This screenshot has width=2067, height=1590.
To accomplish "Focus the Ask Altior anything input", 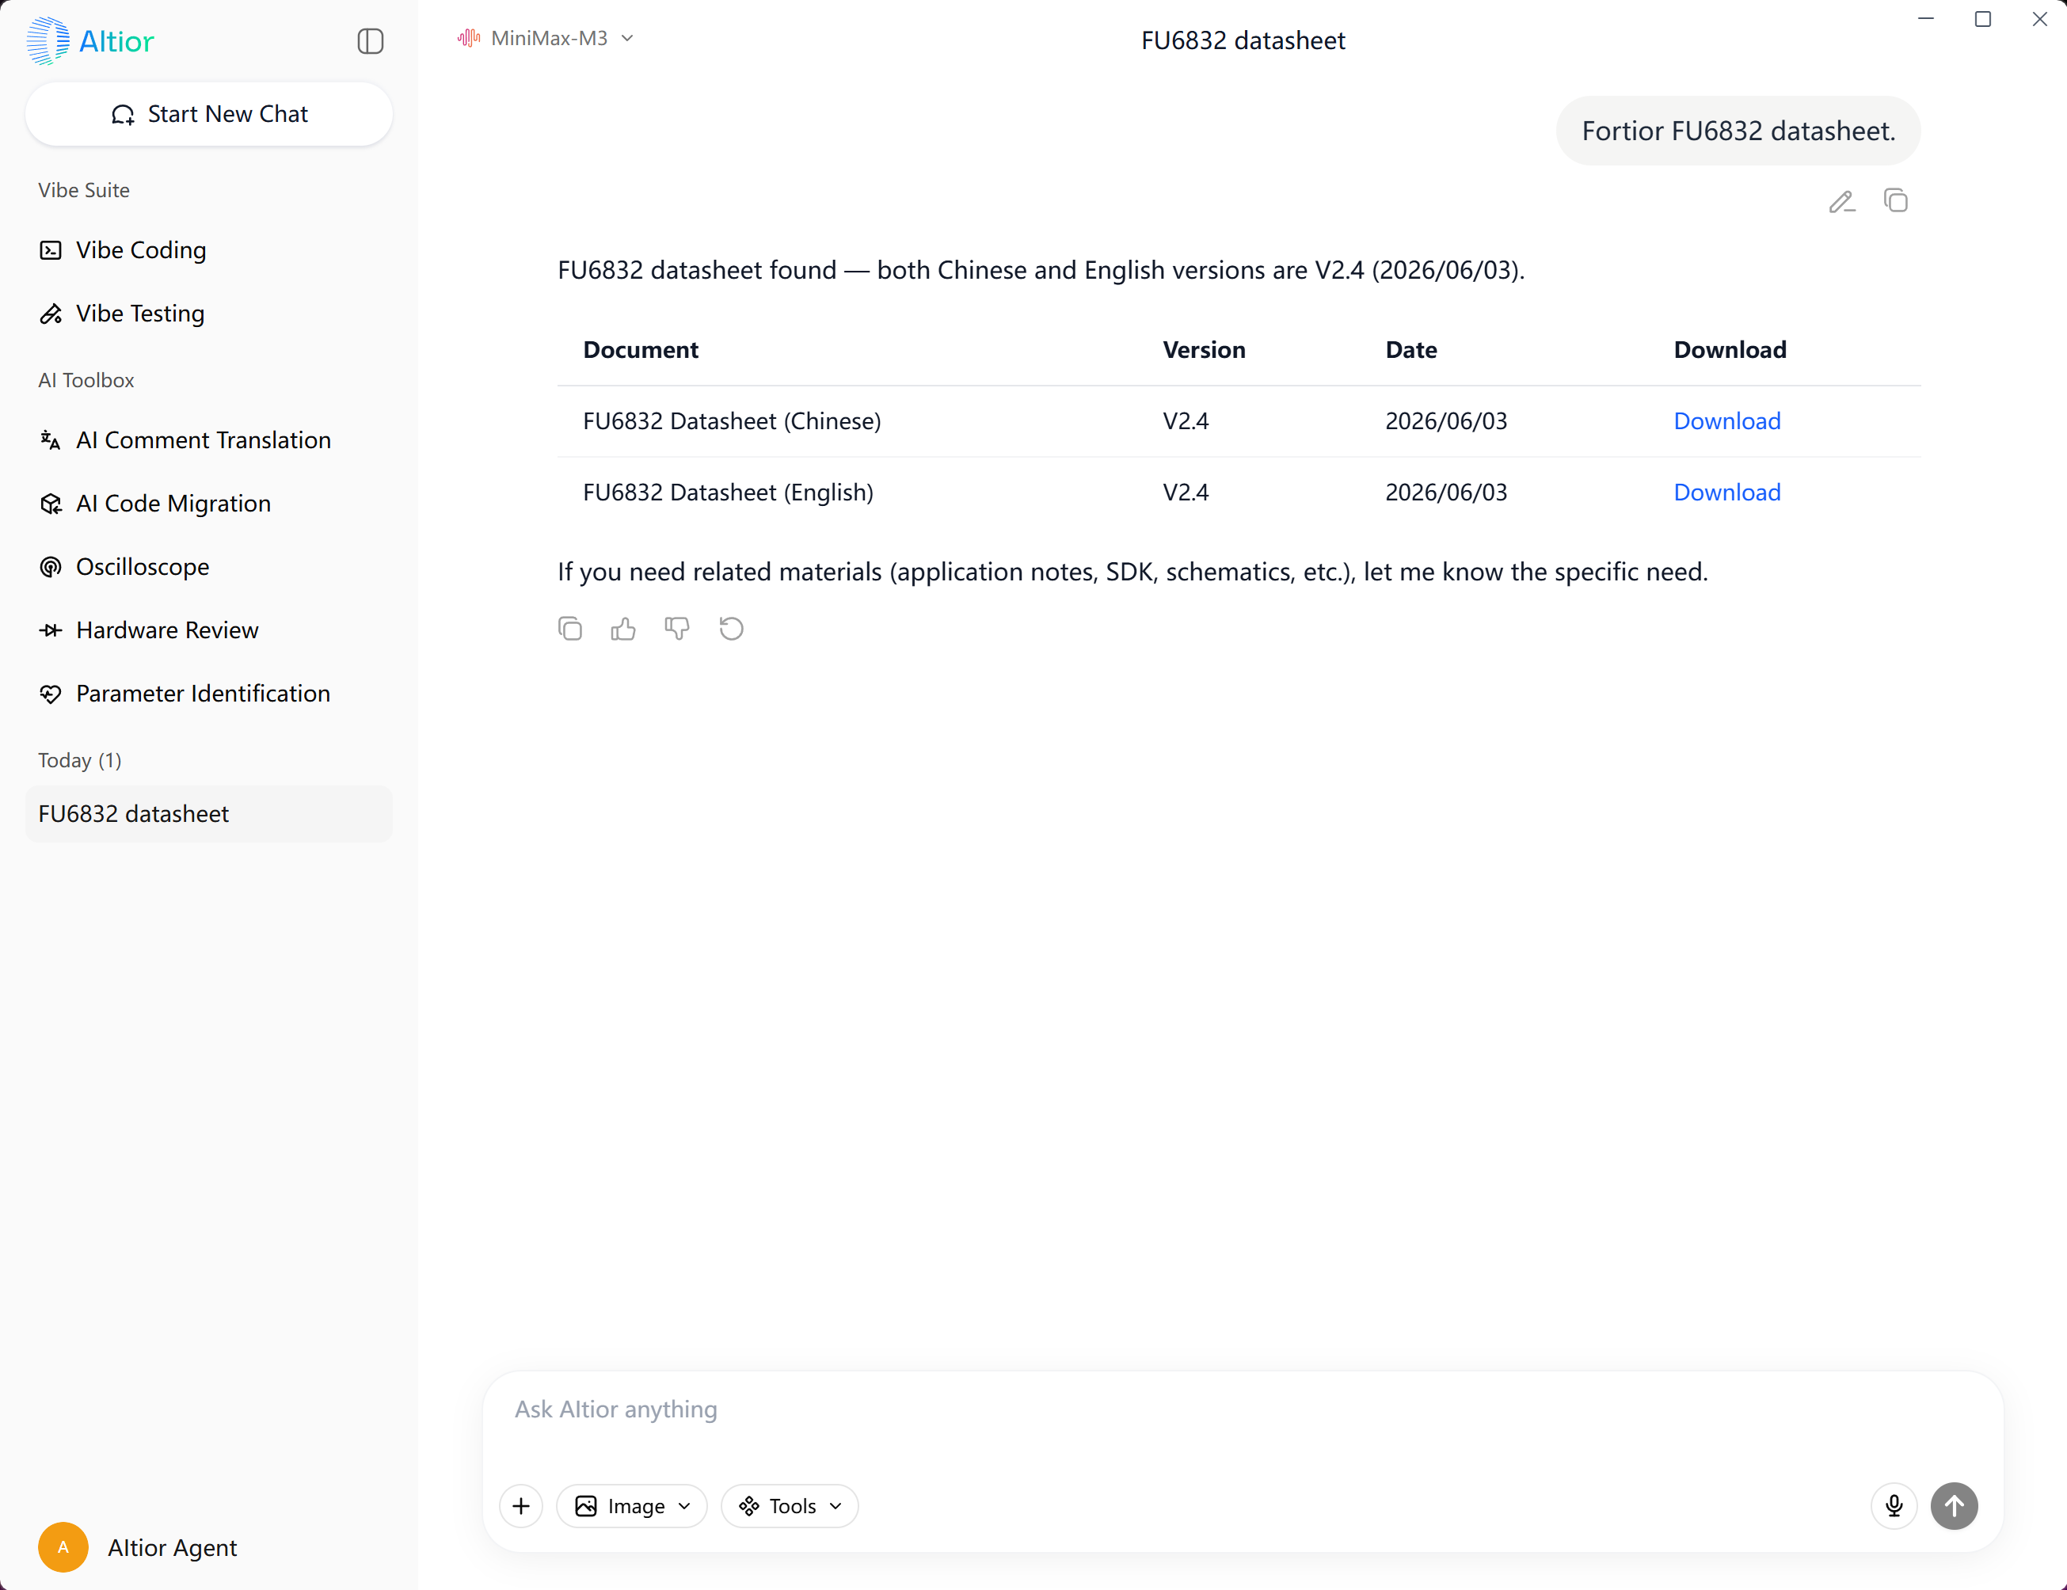I will 1243,1410.
